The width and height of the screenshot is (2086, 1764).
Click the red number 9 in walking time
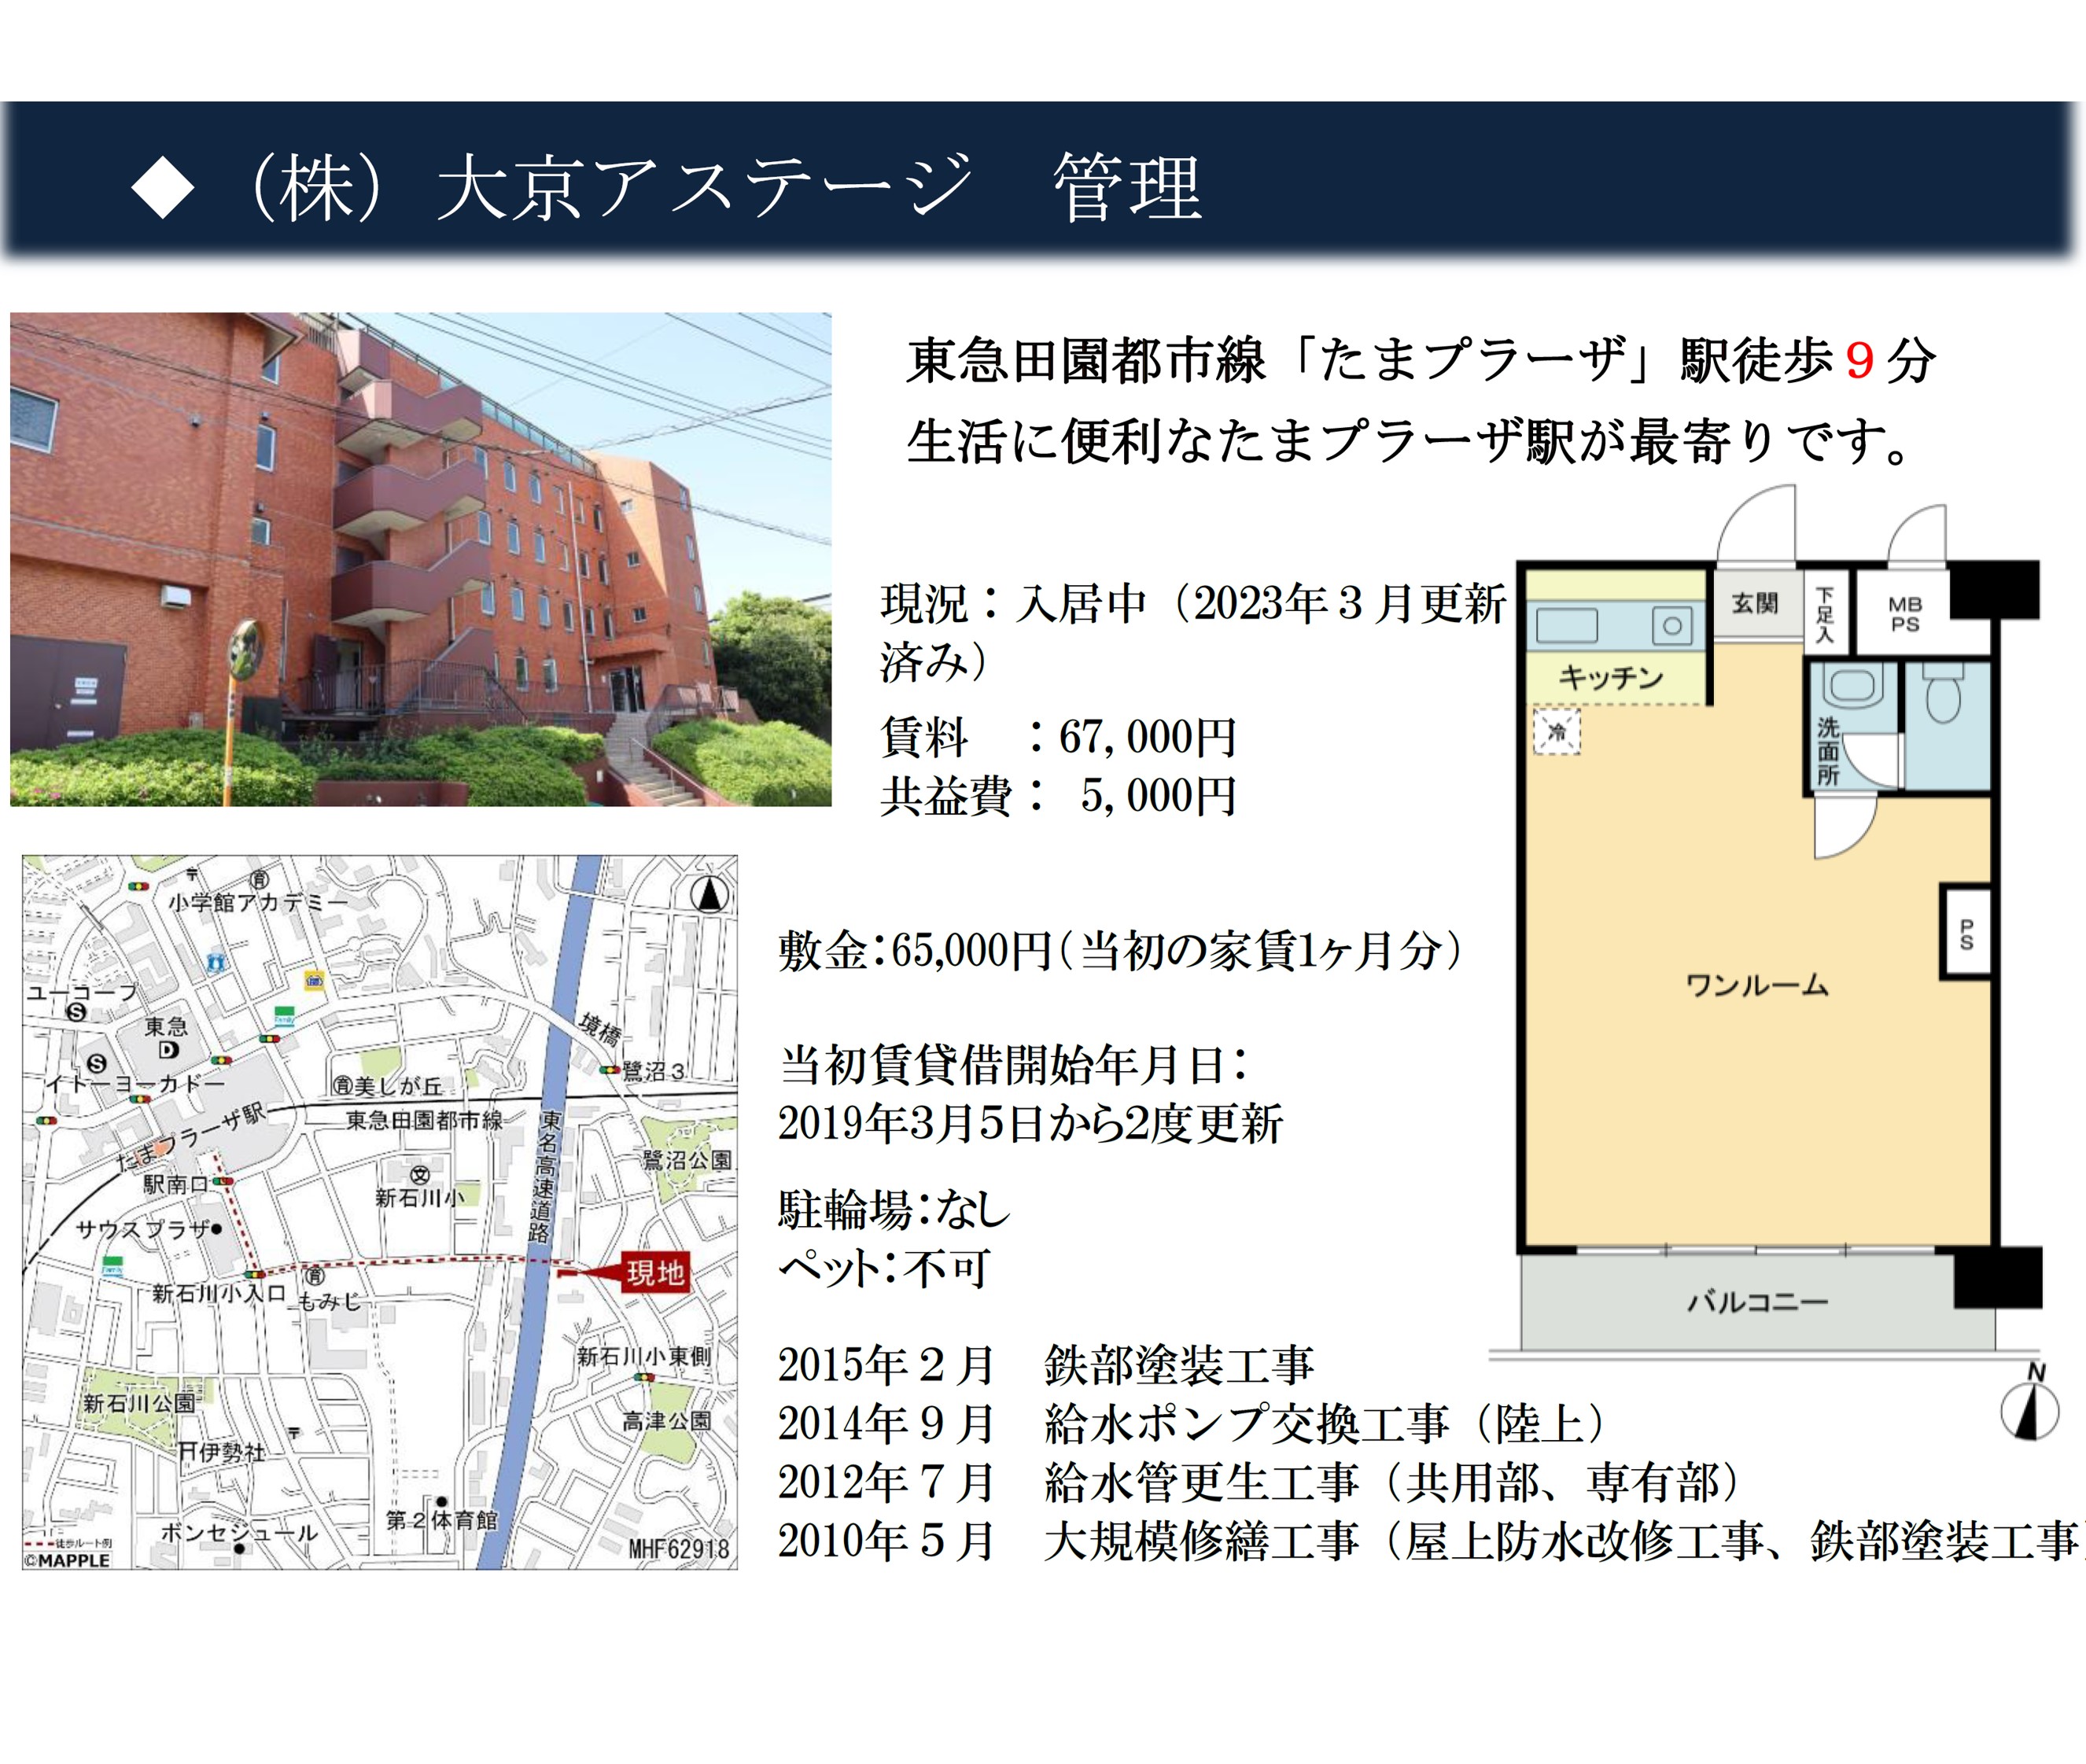pos(1859,361)
